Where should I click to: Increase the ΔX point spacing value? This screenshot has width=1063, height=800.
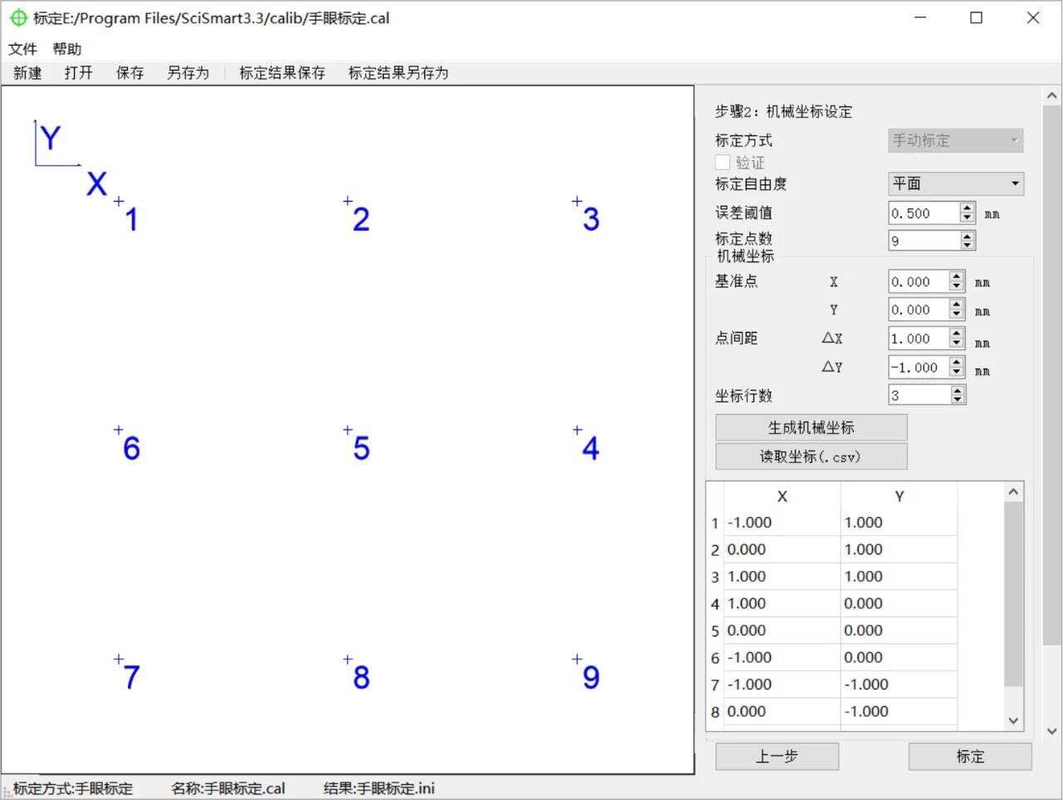click(957, 334)
